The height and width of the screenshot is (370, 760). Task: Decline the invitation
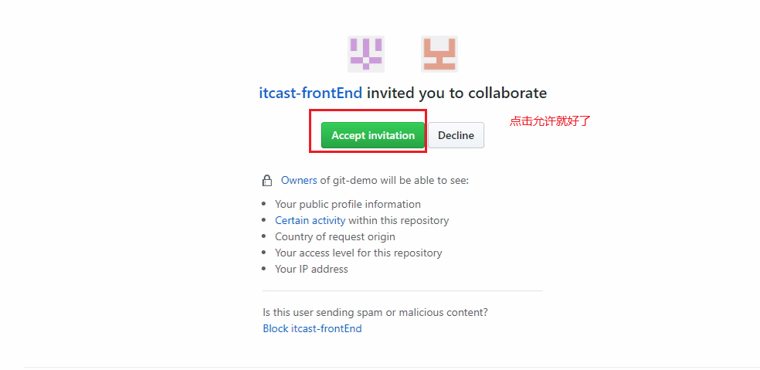pos(456,135)
